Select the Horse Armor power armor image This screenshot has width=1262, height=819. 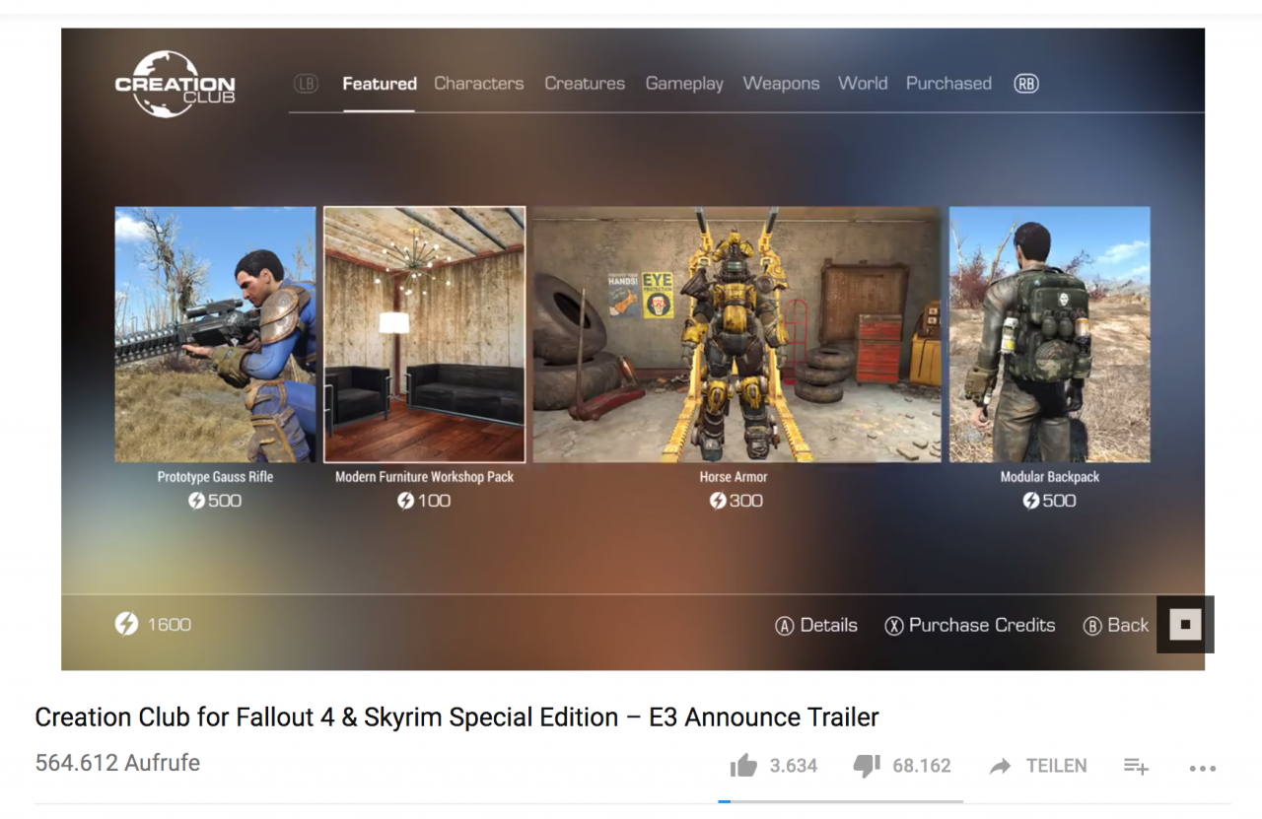click(737, 334)
